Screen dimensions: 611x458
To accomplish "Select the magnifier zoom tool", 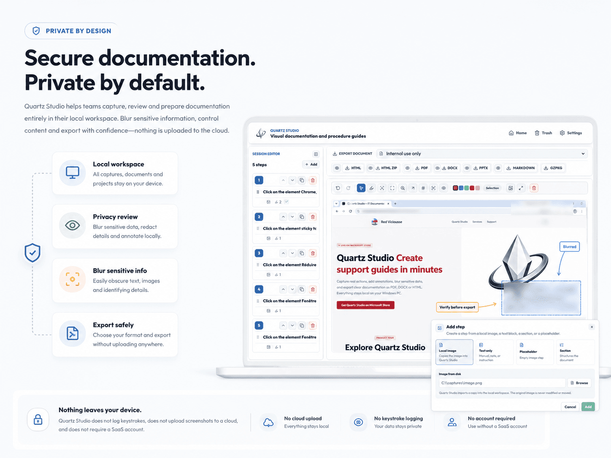I will click(403, 188).
